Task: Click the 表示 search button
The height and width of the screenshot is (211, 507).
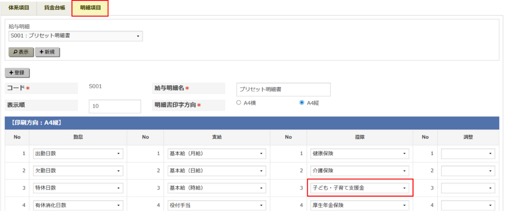Action: pos(21,52)
